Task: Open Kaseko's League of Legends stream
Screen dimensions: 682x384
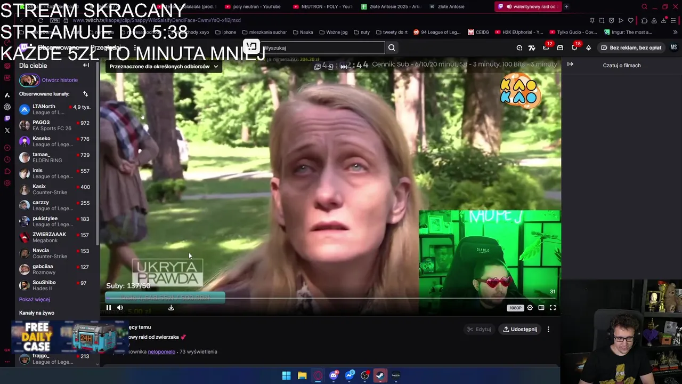Action: 55,141
